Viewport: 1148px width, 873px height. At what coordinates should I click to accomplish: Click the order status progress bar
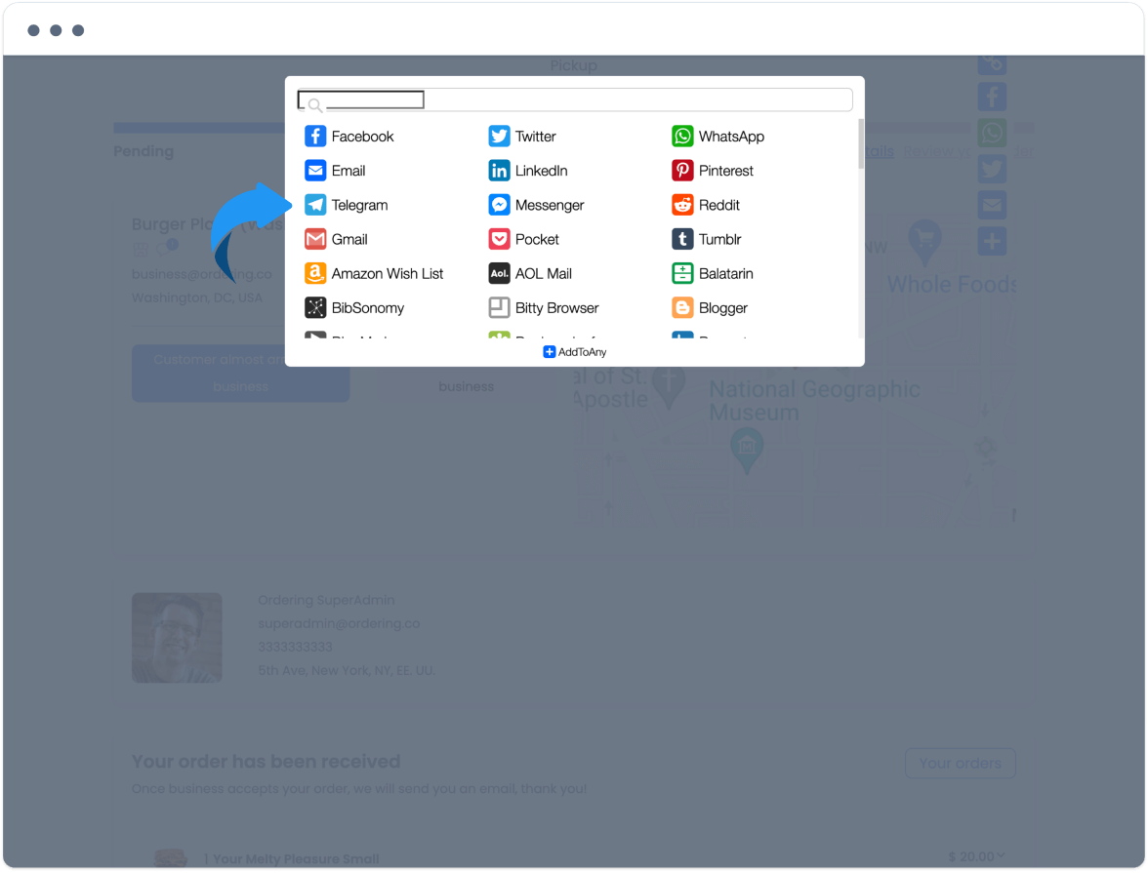tap(574, 128)
